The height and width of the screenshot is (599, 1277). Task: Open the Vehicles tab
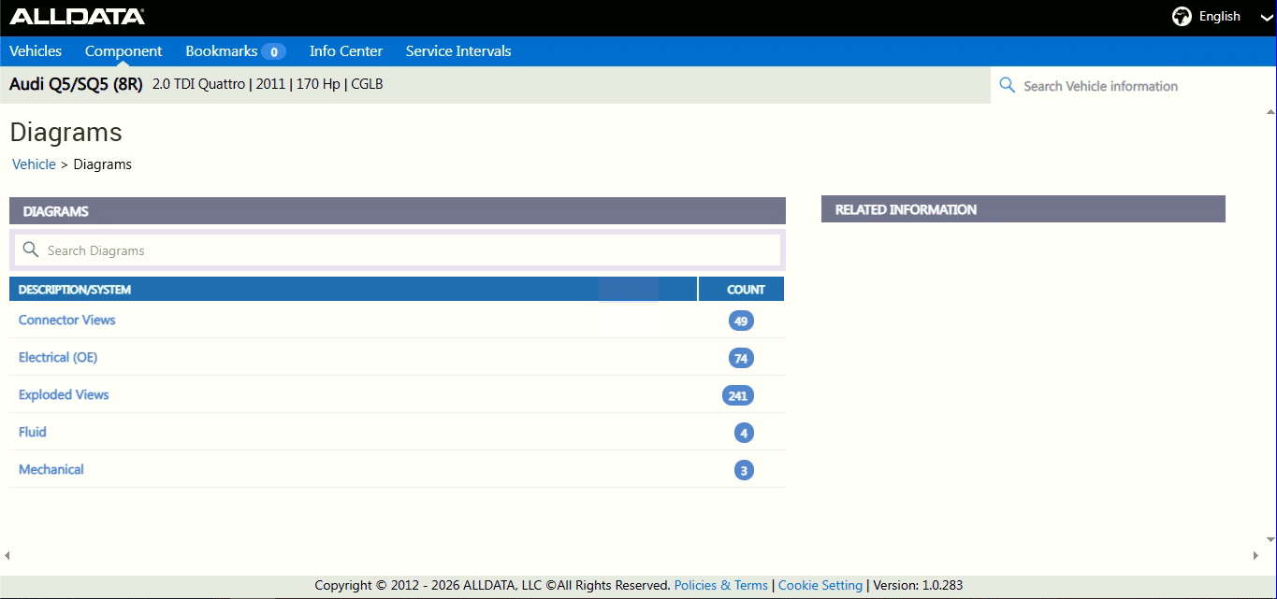click(x=36, y=51)
